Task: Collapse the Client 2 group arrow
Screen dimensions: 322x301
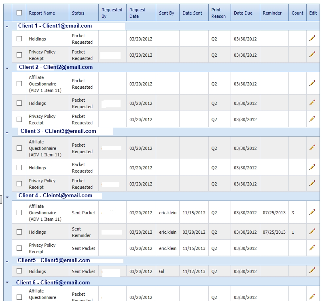Action: point(7,68)
